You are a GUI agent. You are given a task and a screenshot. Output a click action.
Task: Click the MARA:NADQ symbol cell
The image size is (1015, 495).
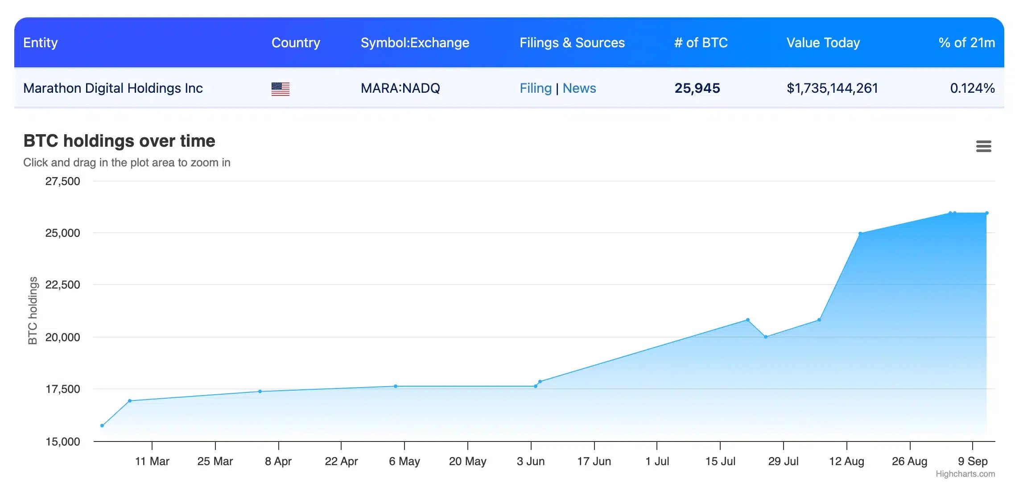pyautogui.click(x=400, y=88)
